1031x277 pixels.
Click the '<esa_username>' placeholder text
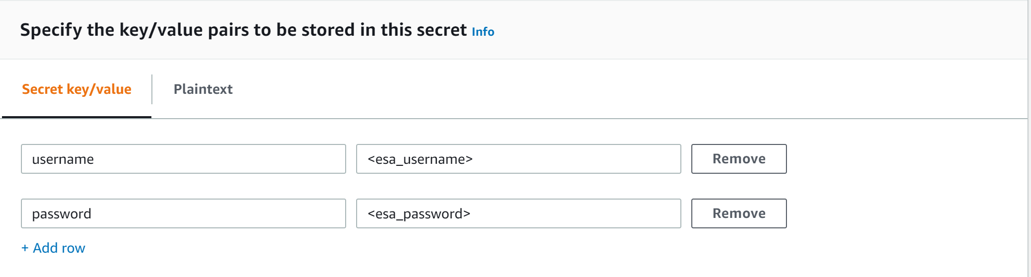pos(420,159)
